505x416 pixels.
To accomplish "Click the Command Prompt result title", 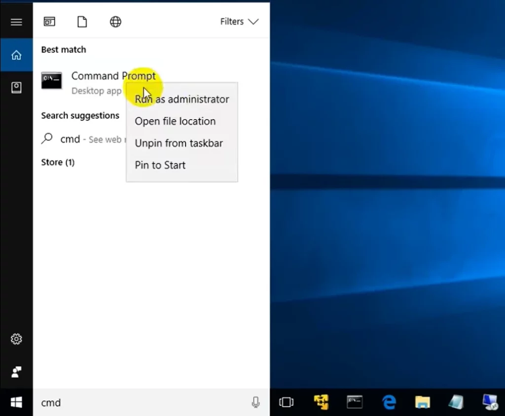I will (x=113, y=76).
